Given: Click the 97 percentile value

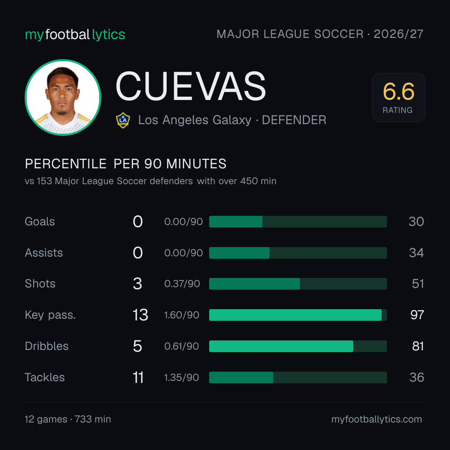Looking at the screenshot, I should [417, 315].
